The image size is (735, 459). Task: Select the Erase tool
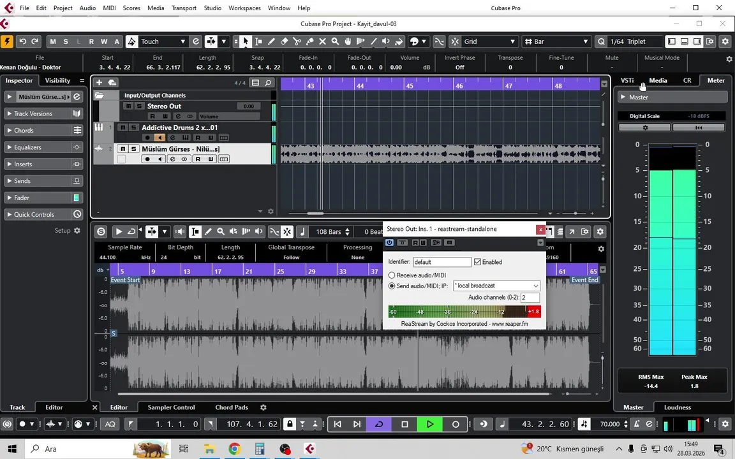pyautogui.click(x=284, y=41)
